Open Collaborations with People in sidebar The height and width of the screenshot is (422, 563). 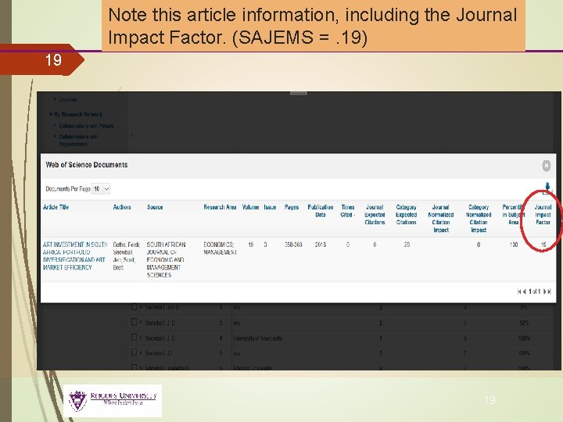pos(86,126)
